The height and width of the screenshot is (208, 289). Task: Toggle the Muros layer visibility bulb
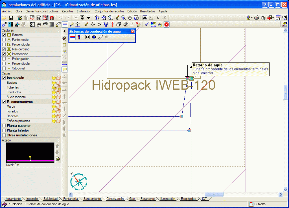(54, 107)
